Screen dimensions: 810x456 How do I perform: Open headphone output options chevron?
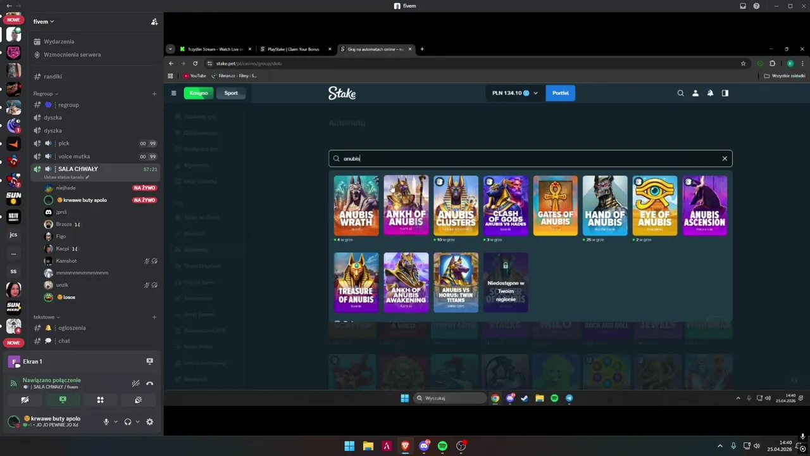137,422
